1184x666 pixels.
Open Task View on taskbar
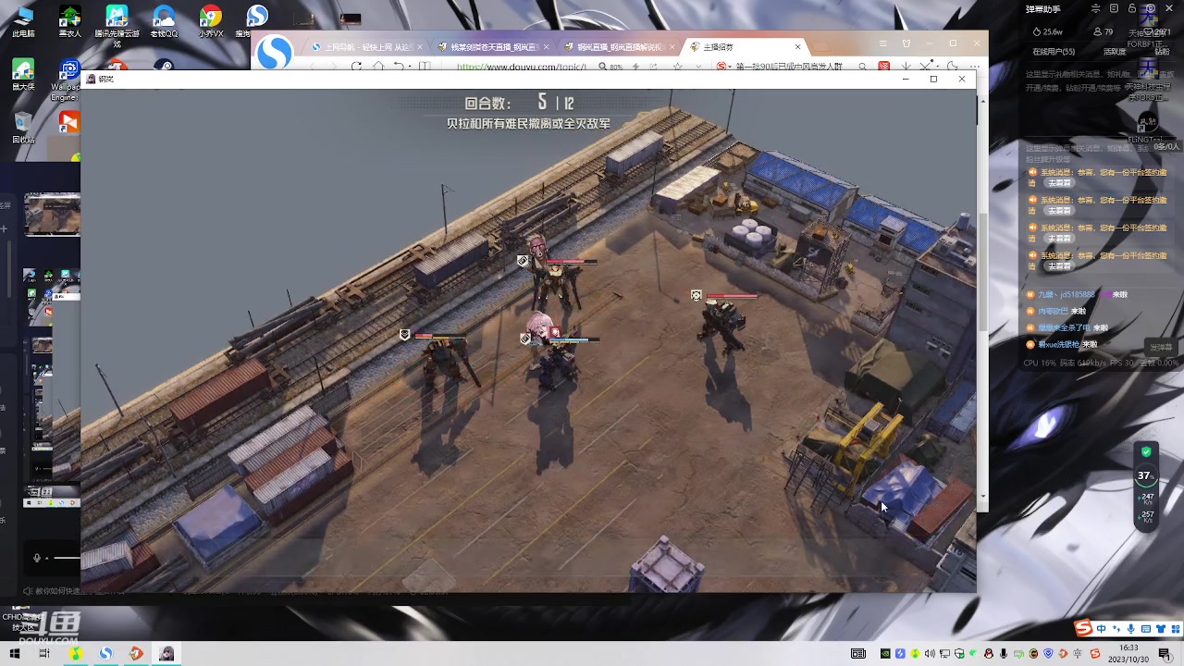point(43,653)
